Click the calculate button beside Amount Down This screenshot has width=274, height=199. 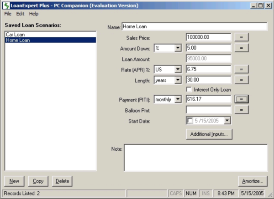tap(242, 48)
